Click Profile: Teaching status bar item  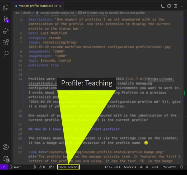click(x=69, y=167)
